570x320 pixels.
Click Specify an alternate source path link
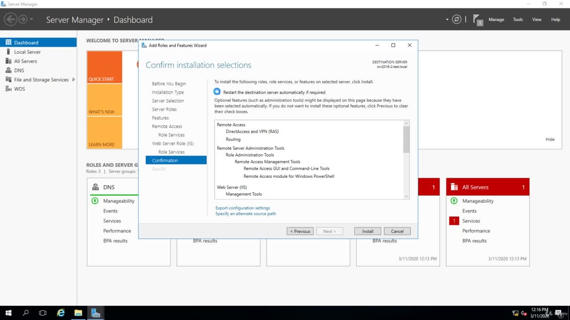246,214
